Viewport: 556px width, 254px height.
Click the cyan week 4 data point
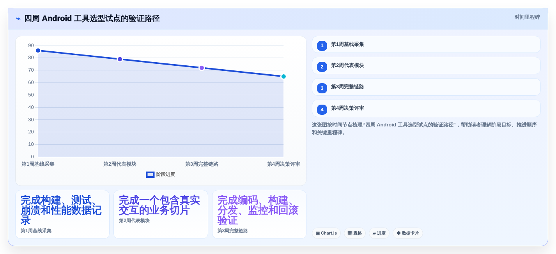click(x=283, y=77)
